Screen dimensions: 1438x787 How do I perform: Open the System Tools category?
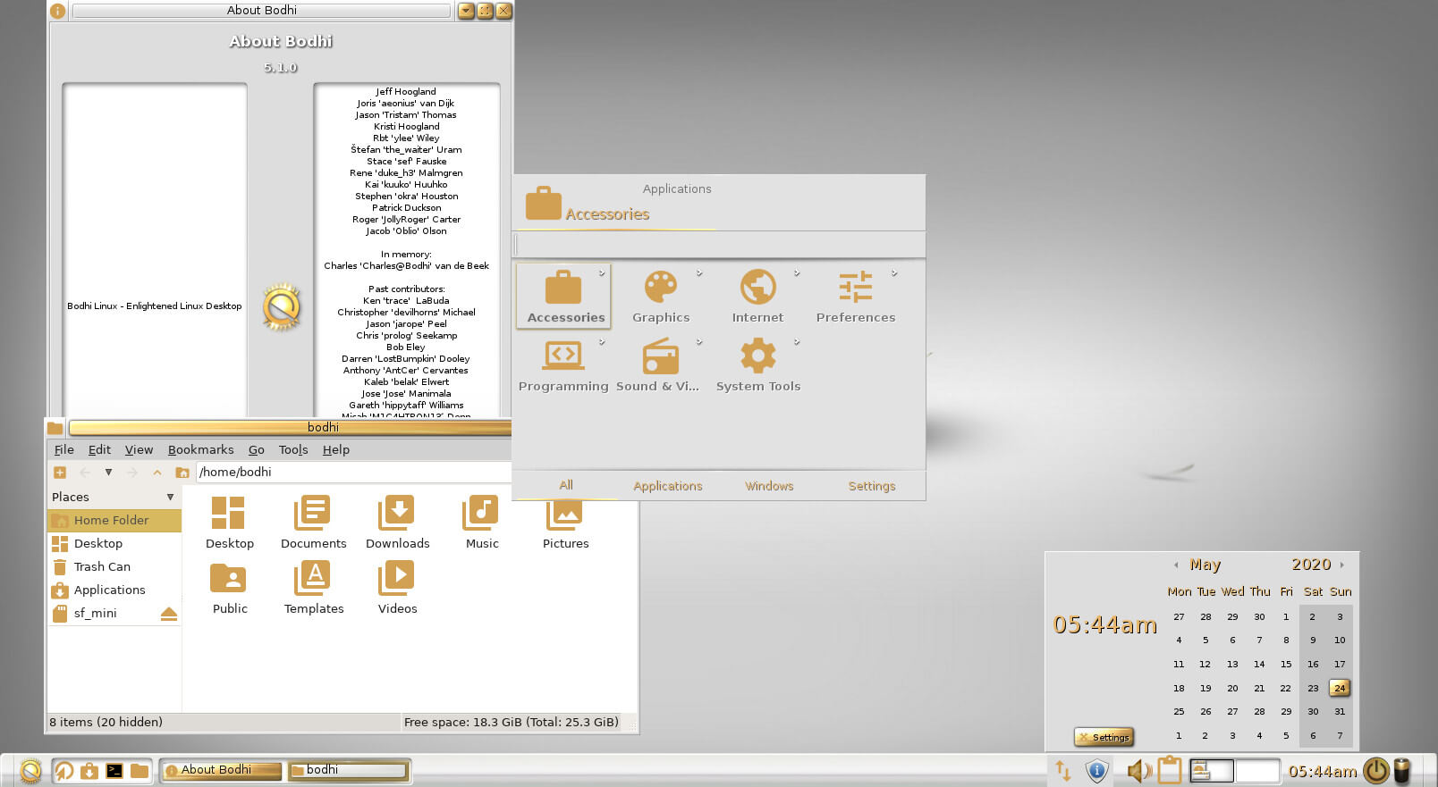pos(758,365)
